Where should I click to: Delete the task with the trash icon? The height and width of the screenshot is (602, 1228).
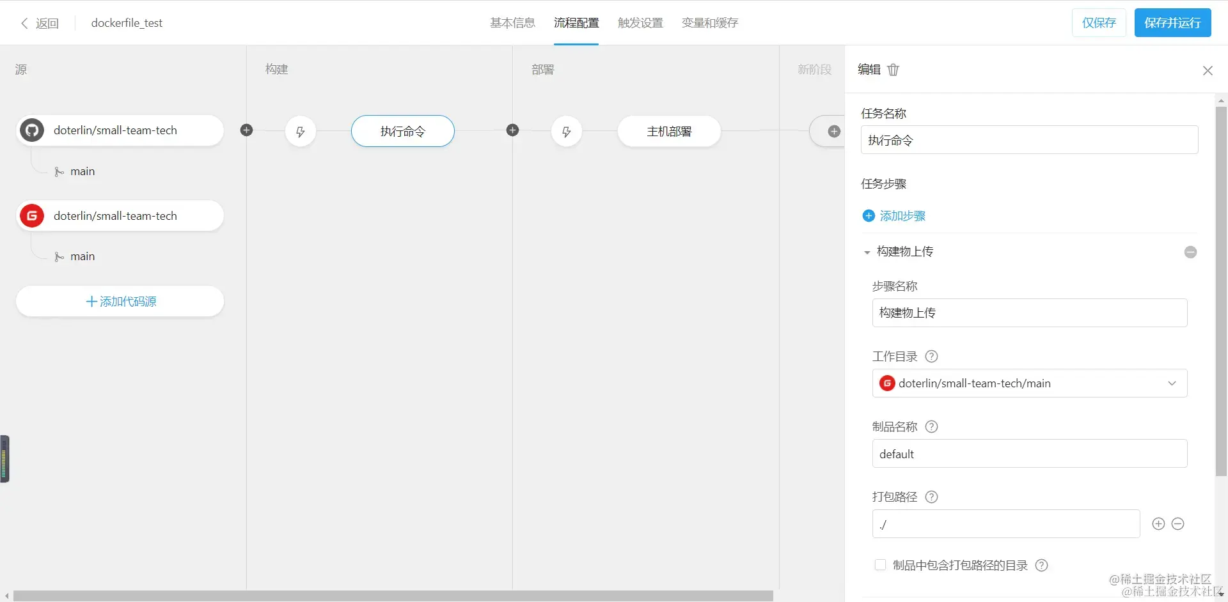(893, 70)
